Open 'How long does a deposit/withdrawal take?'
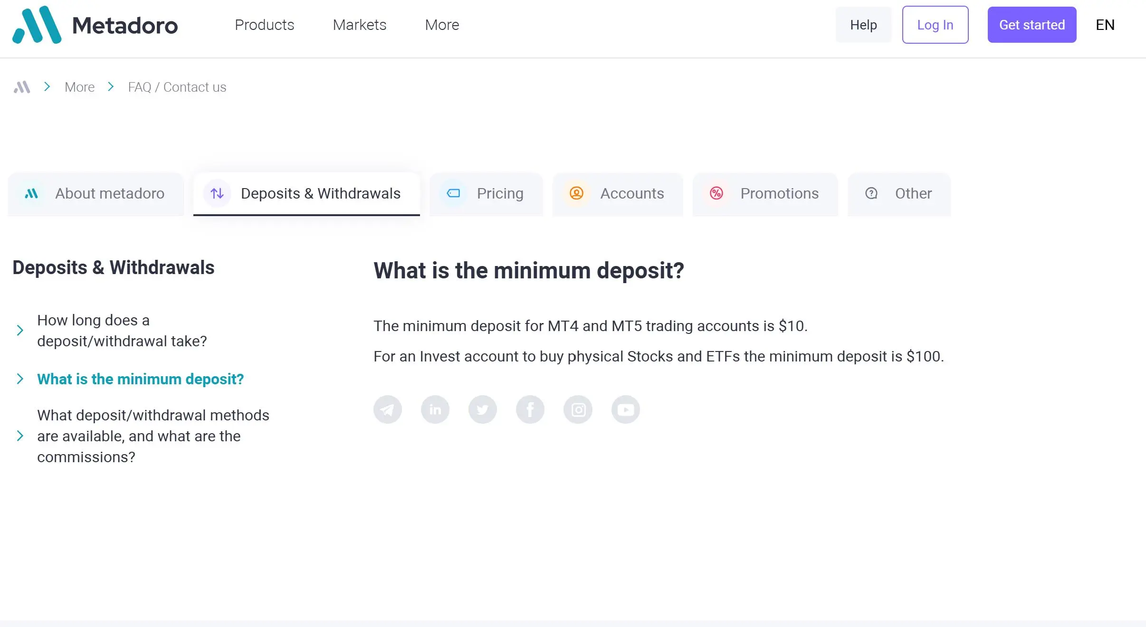The image size is (1146, 627). coord(122,331)
